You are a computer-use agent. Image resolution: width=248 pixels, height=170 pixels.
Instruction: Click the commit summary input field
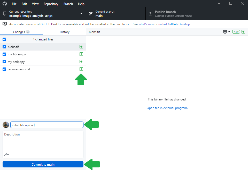point(47,125)
